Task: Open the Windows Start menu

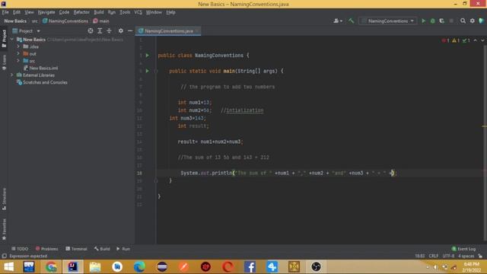Action: [x=8, y=267]
